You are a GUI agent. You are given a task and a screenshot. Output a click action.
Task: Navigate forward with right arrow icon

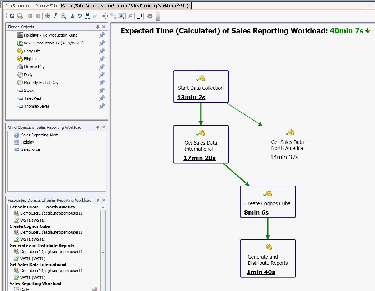tap(38, 16)
